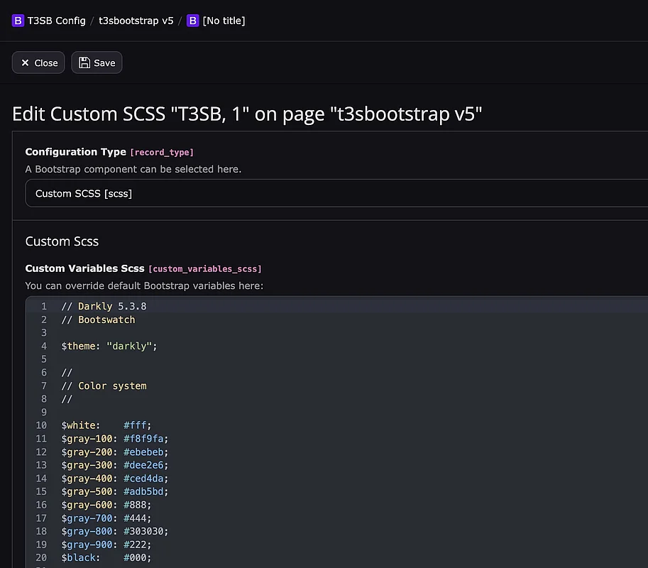The width and height of the screenshot is (648, 568).
Task: Click the #f8f9fa value of $gray-100
Action: coord(145,439)
